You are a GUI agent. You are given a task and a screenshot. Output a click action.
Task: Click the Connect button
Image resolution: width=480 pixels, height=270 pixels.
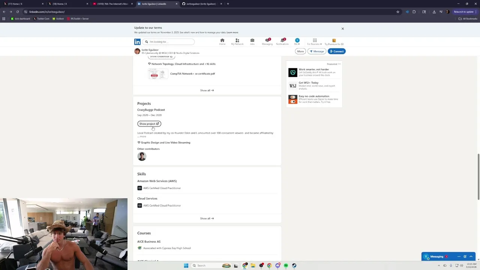click(336, 51)
